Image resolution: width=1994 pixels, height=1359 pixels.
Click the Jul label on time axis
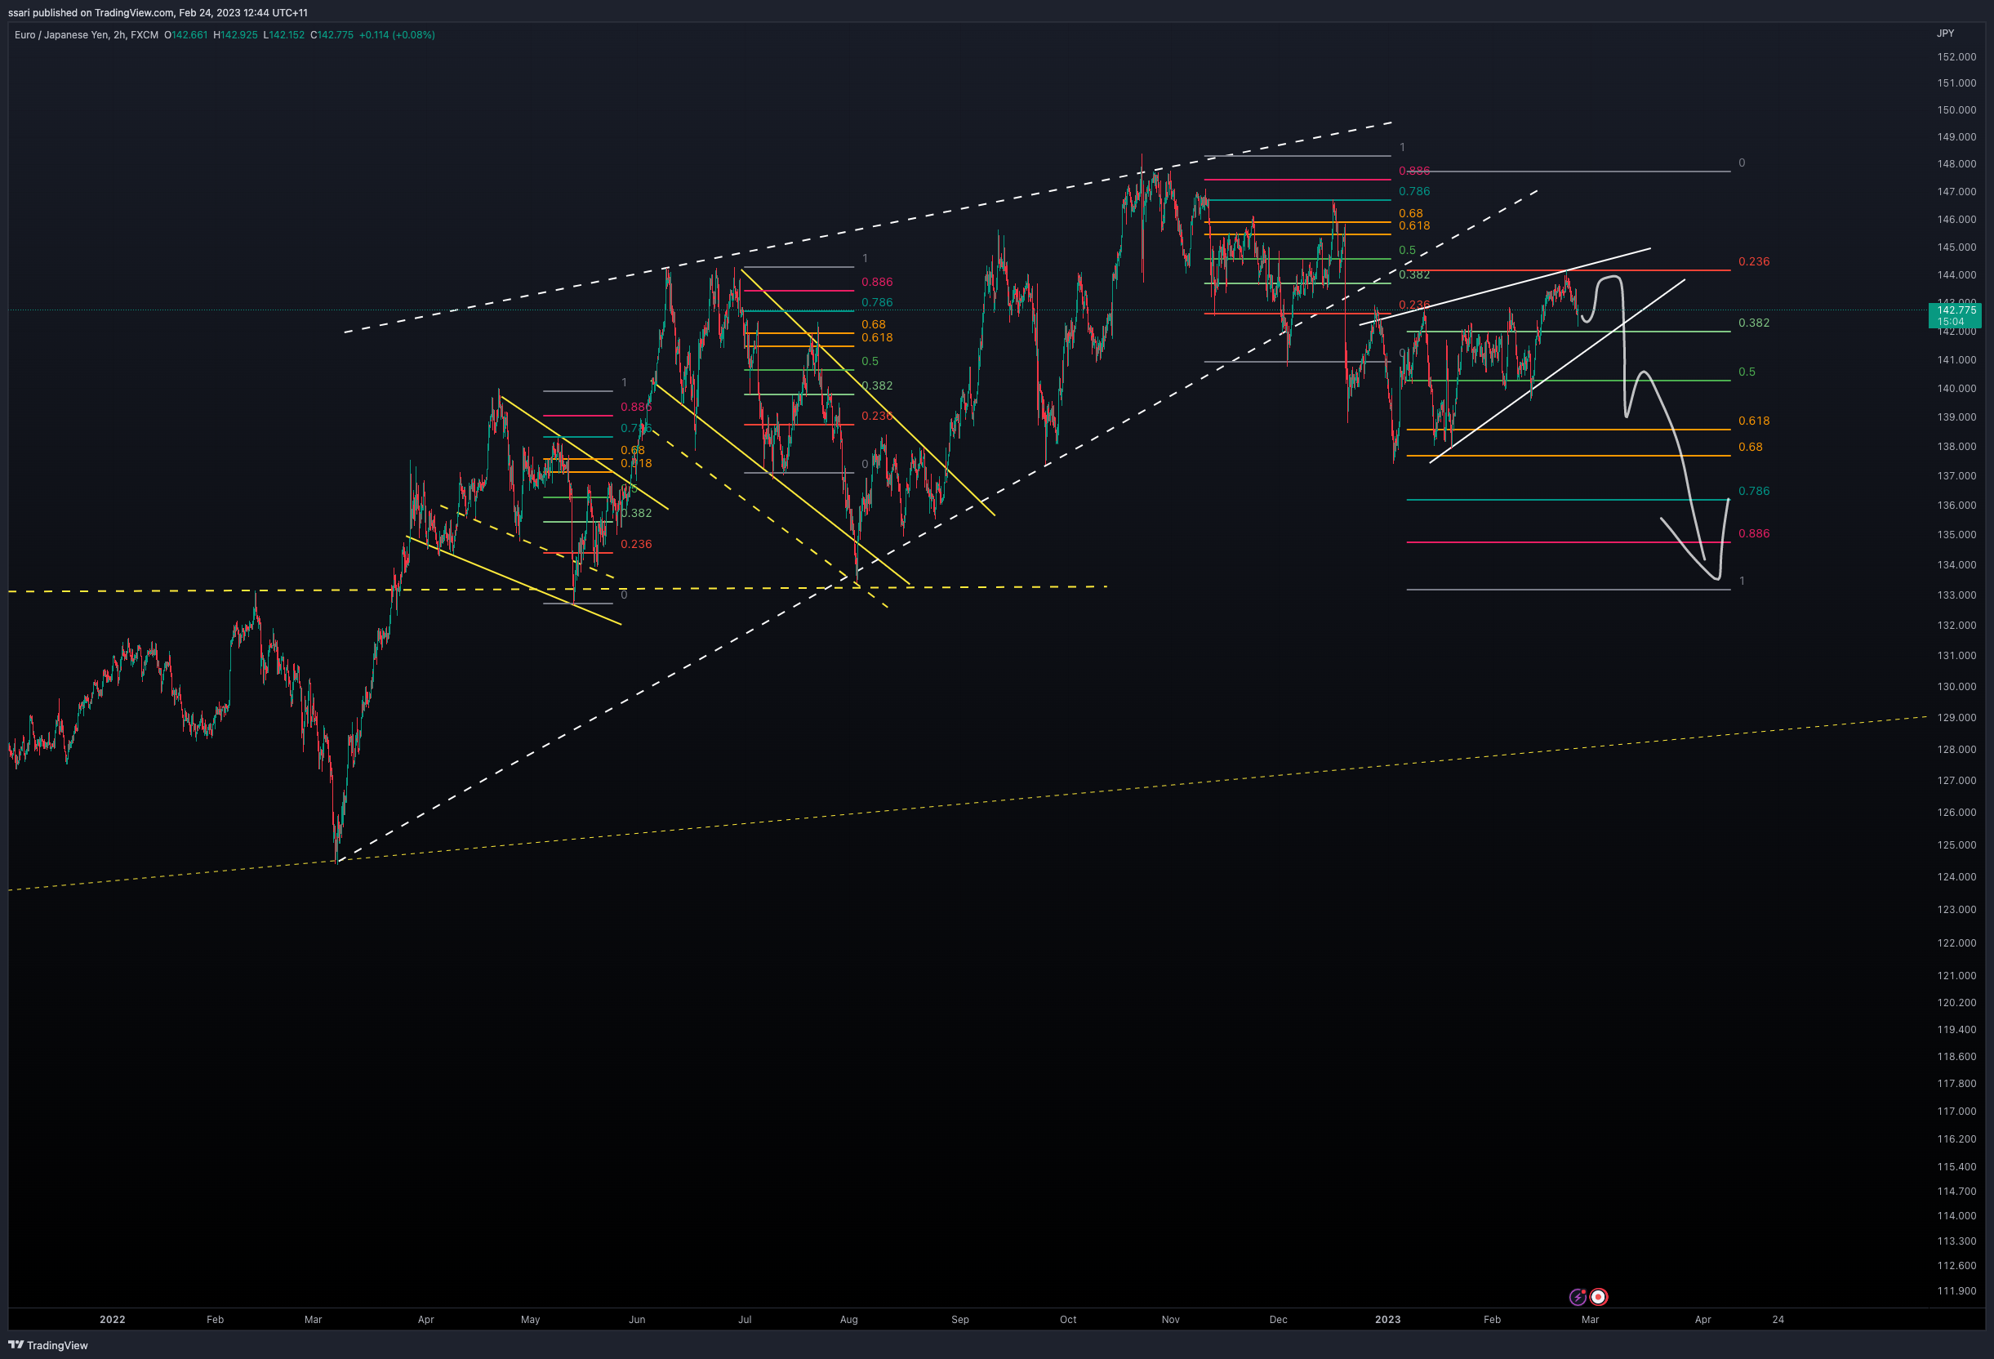[x=745, y=1320]
